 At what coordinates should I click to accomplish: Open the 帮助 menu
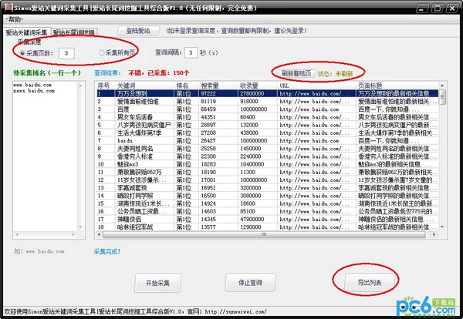[14, 19]
